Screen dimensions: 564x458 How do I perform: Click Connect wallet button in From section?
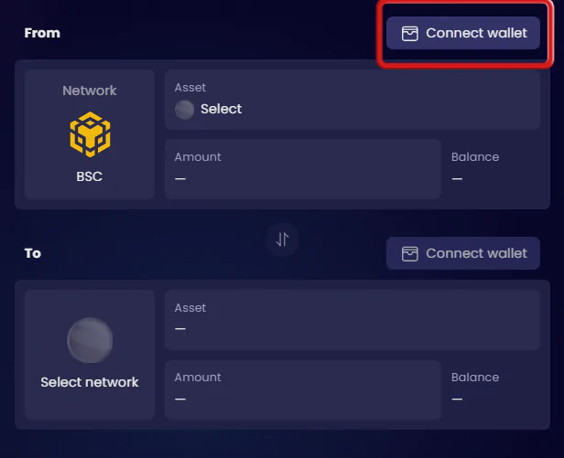pyautogui.click(x=463, y=33)
